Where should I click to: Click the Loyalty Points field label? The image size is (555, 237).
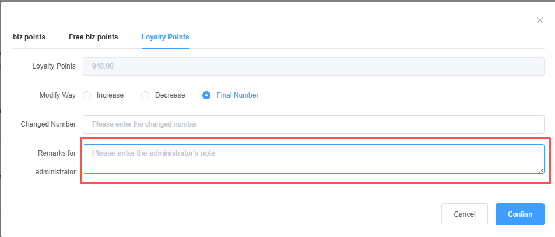tap(54, 66)
